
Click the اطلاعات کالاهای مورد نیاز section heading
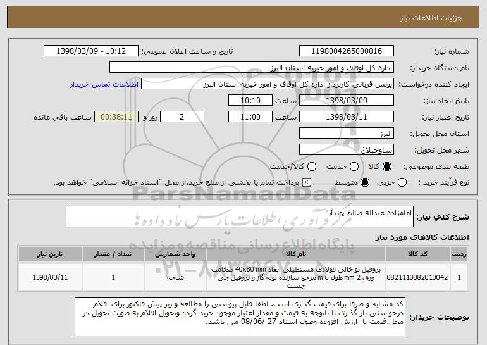422,238
